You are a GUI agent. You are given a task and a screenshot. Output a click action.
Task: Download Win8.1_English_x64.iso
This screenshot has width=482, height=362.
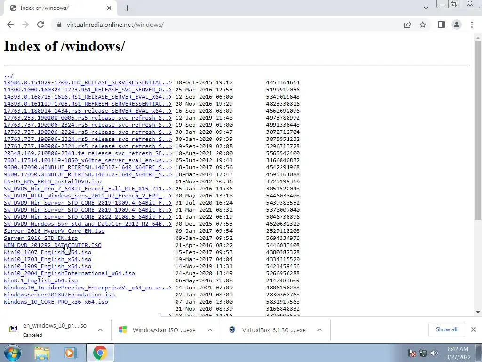(40, 281)
